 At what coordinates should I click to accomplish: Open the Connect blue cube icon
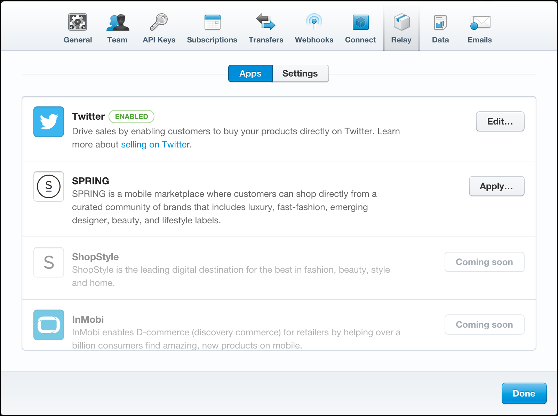click(x=360, y=23)
